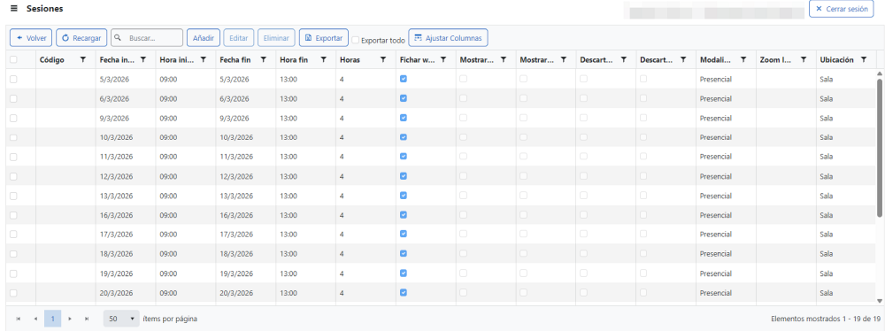Open the hamburger menu next to Sesiones

point(14,9)
